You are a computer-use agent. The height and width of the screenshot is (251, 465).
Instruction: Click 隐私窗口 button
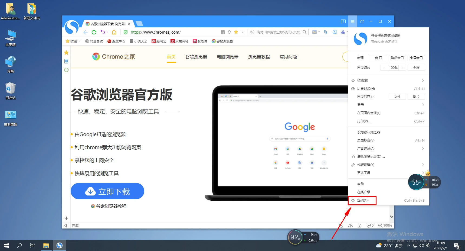pyautogui.click(x=397, y=58)
